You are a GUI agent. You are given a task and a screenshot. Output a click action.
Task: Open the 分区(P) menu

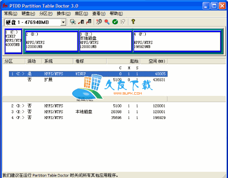[x=46, y=14]
